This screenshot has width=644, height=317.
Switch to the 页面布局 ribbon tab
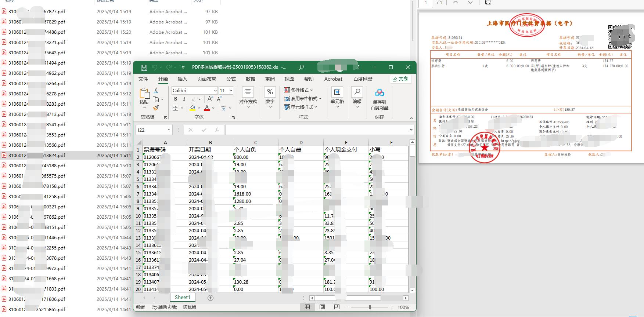[x=207, y=79]
